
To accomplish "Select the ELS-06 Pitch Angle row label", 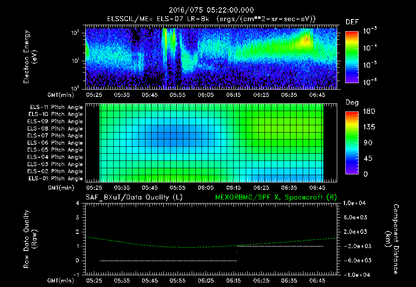I will [55, 143].
